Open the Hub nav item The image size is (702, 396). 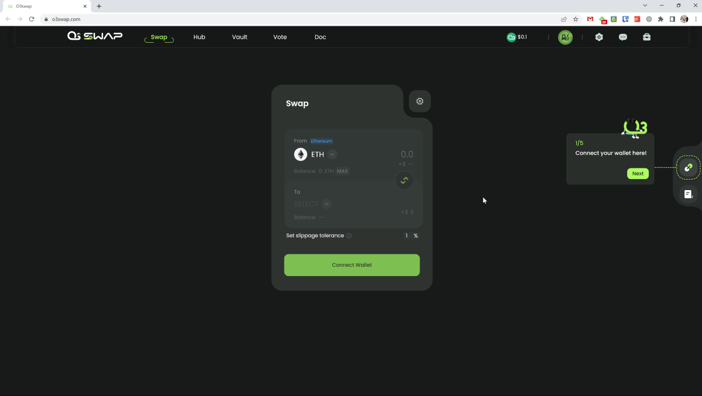(x=199, y=37)
